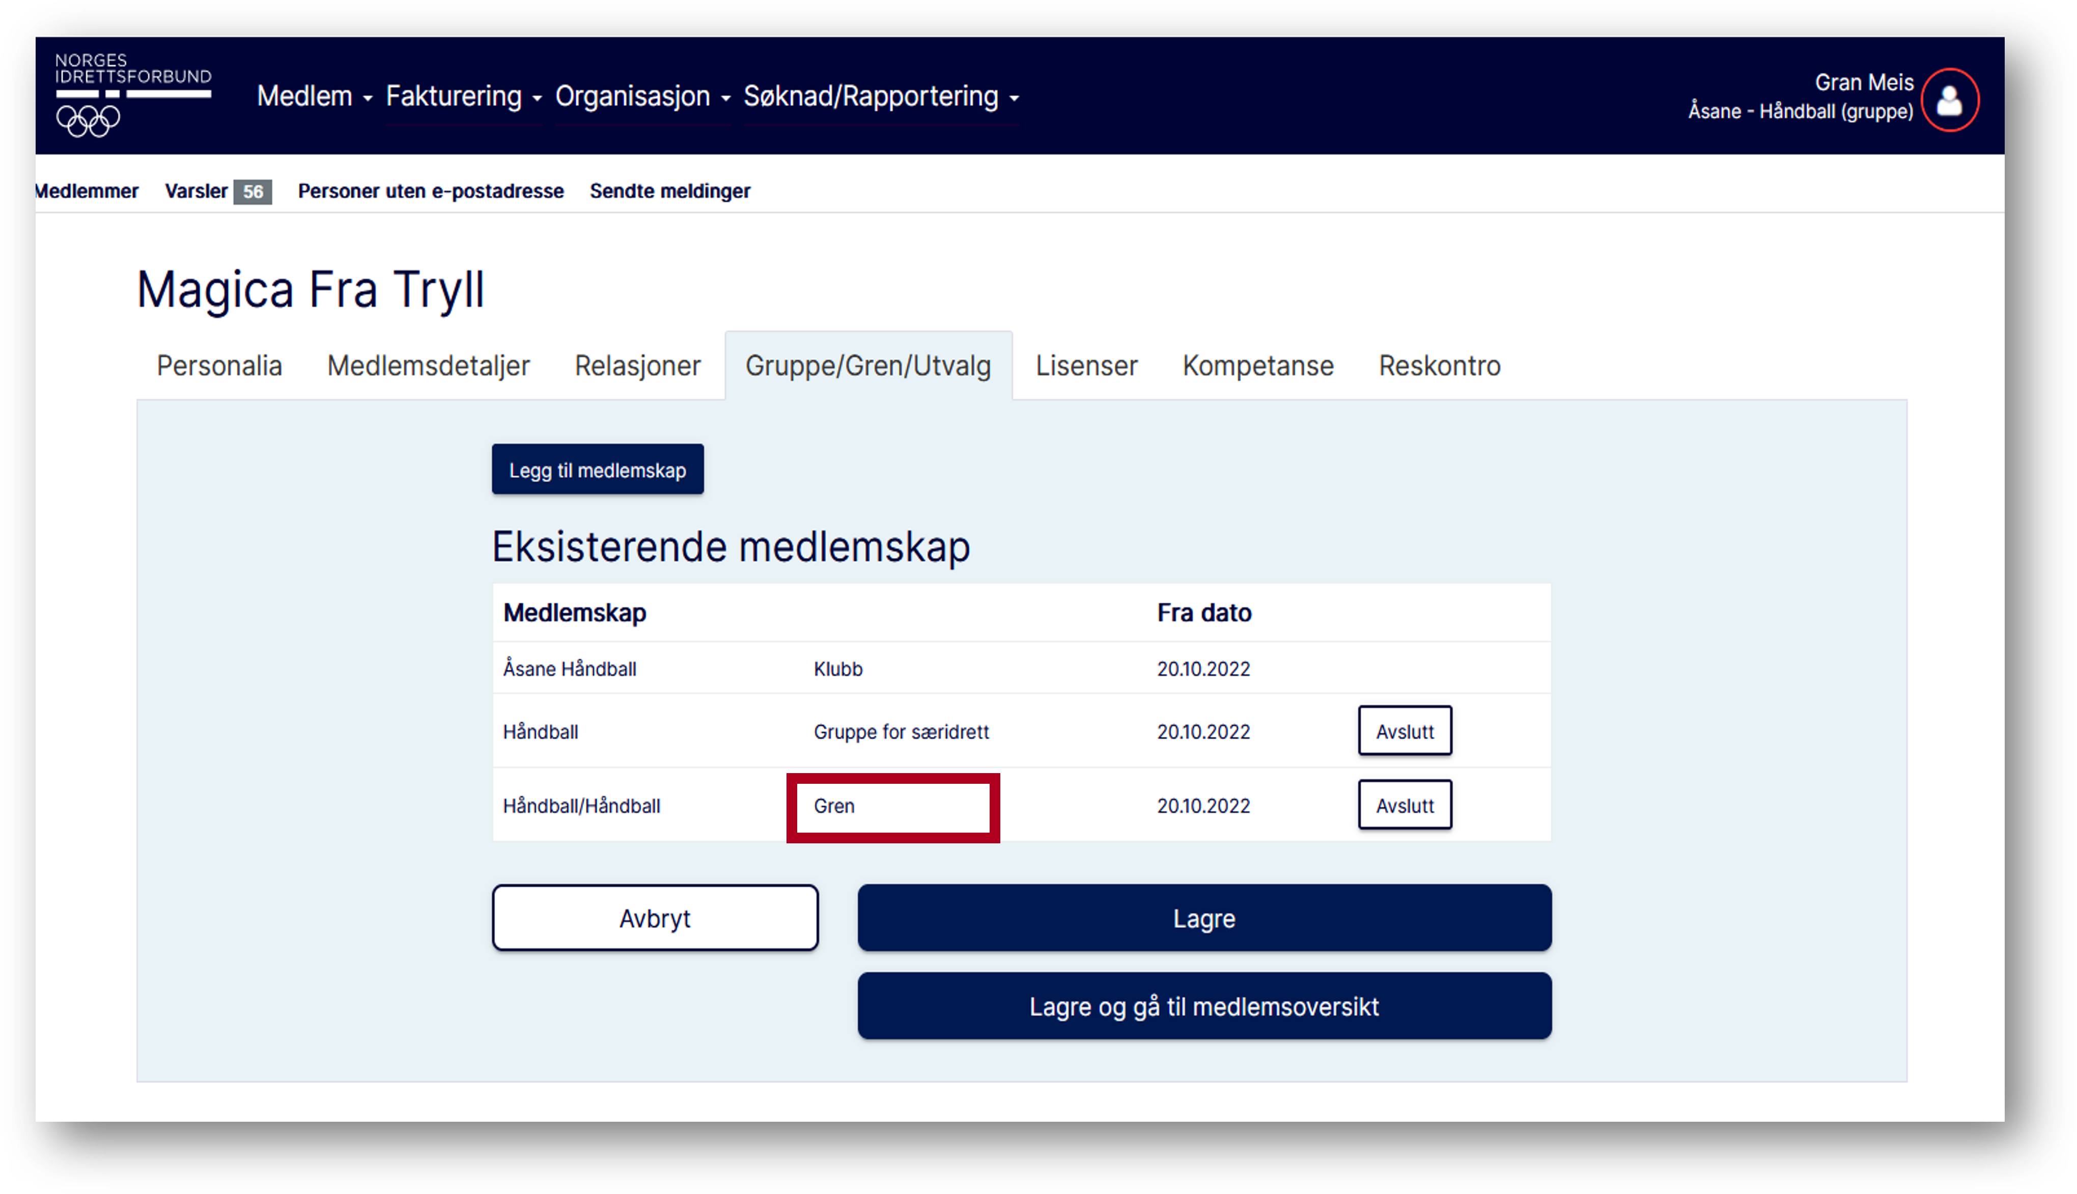The height and width of the screenshot is (1194, 2077).
Task: Switch to the Reskontro tab
Action: (1439, 366)
